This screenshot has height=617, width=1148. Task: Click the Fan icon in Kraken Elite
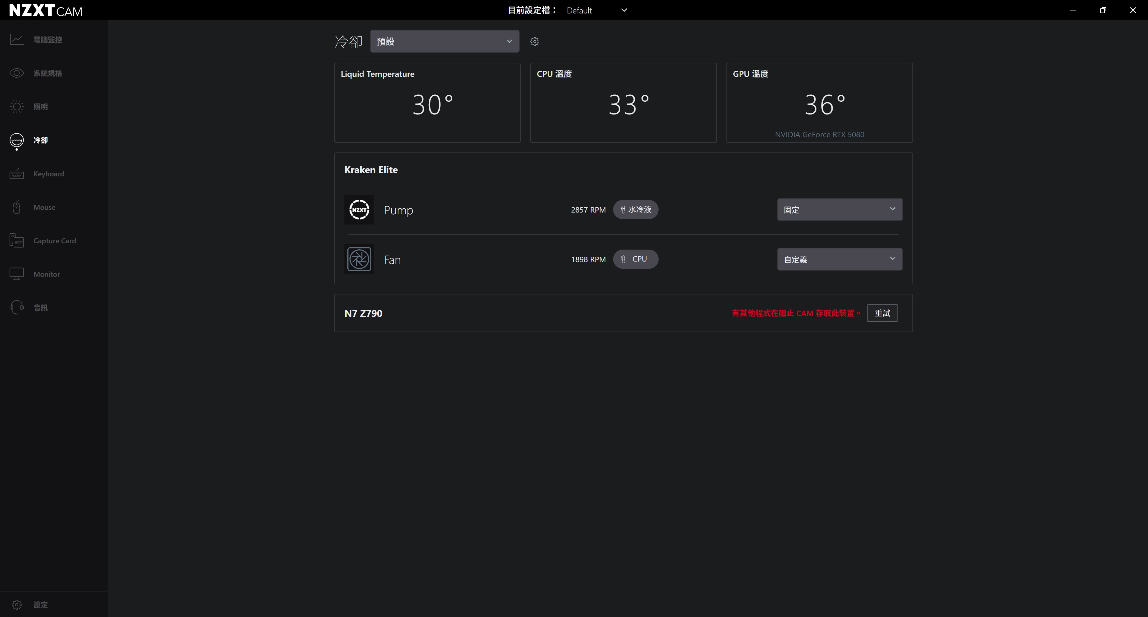[x=359, y=259]
